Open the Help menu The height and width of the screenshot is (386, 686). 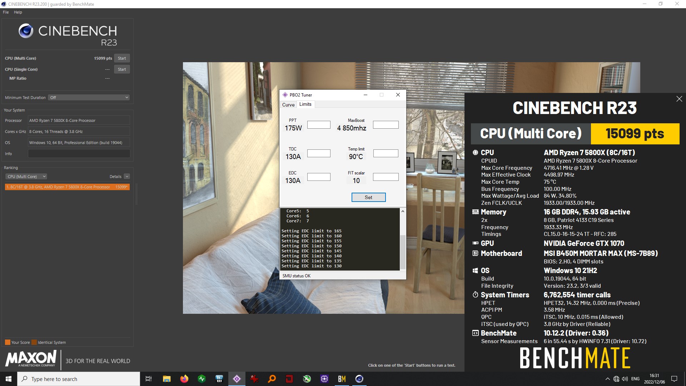click(x=18, y=12)
